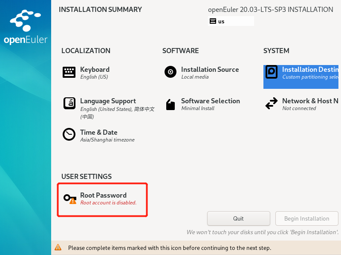Click the keyboard icon in the us layout indicator
341x255 pixels.
click(213, 21)
